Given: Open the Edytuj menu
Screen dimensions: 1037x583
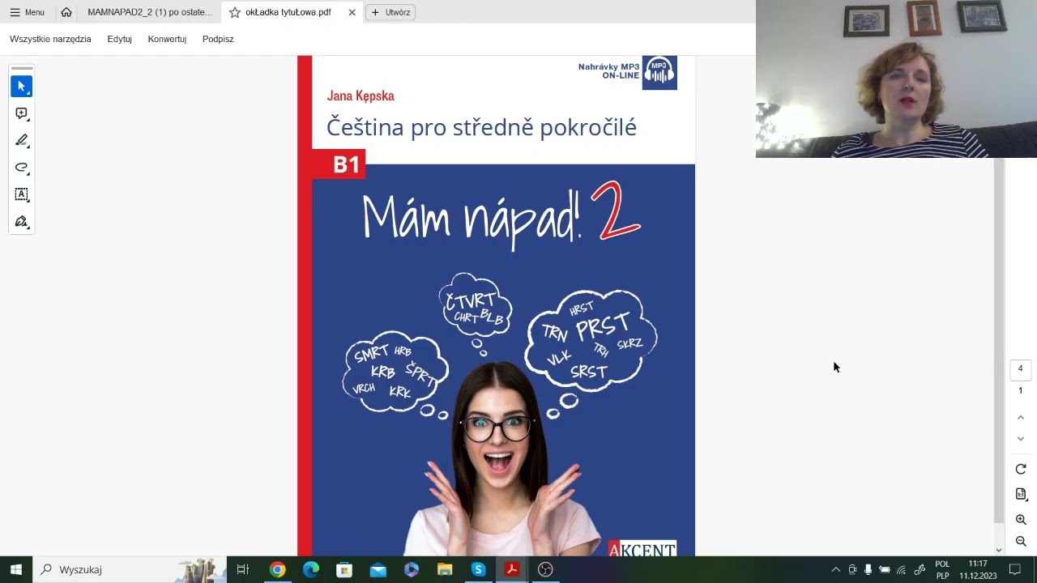Looking at the screenshot, I should 119,39.
